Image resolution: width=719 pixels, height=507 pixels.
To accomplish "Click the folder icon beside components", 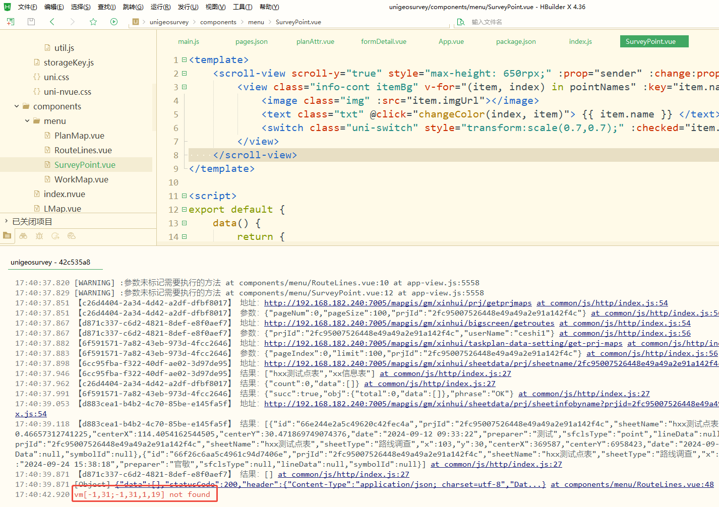I will [x=26, y=106].
